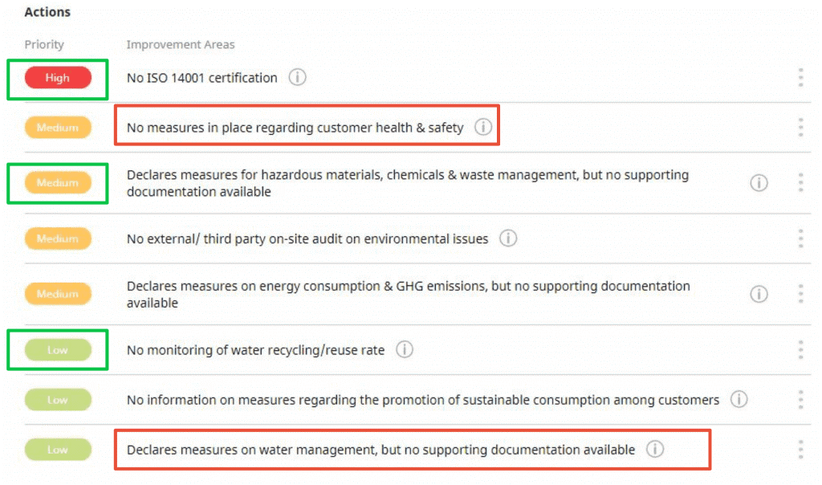
Task: Open options menu for energy consumption row
Action: [800, 294]
